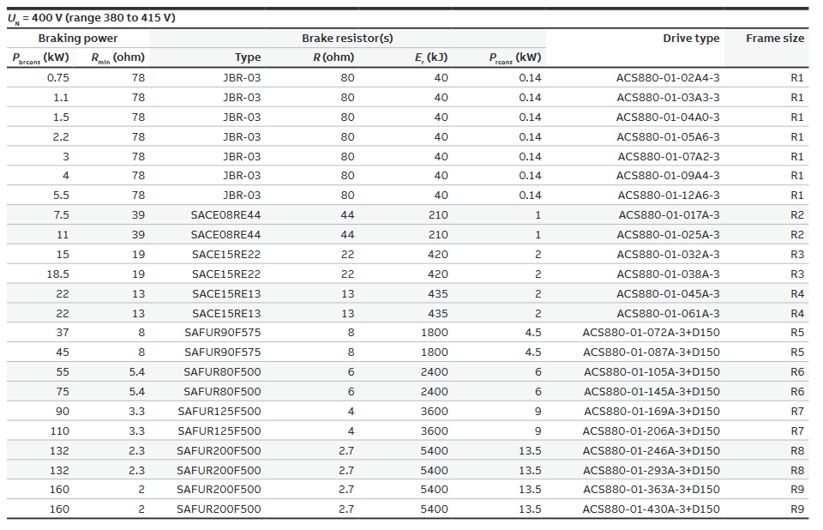The width and height of the screenshot is (823, 530).
Task: Select the voltage heading 'UN = 400 V (range 380 to 415 V)'
Action: tap(92, 18)
